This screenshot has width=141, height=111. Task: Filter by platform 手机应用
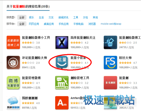click(x=64, y=24)
